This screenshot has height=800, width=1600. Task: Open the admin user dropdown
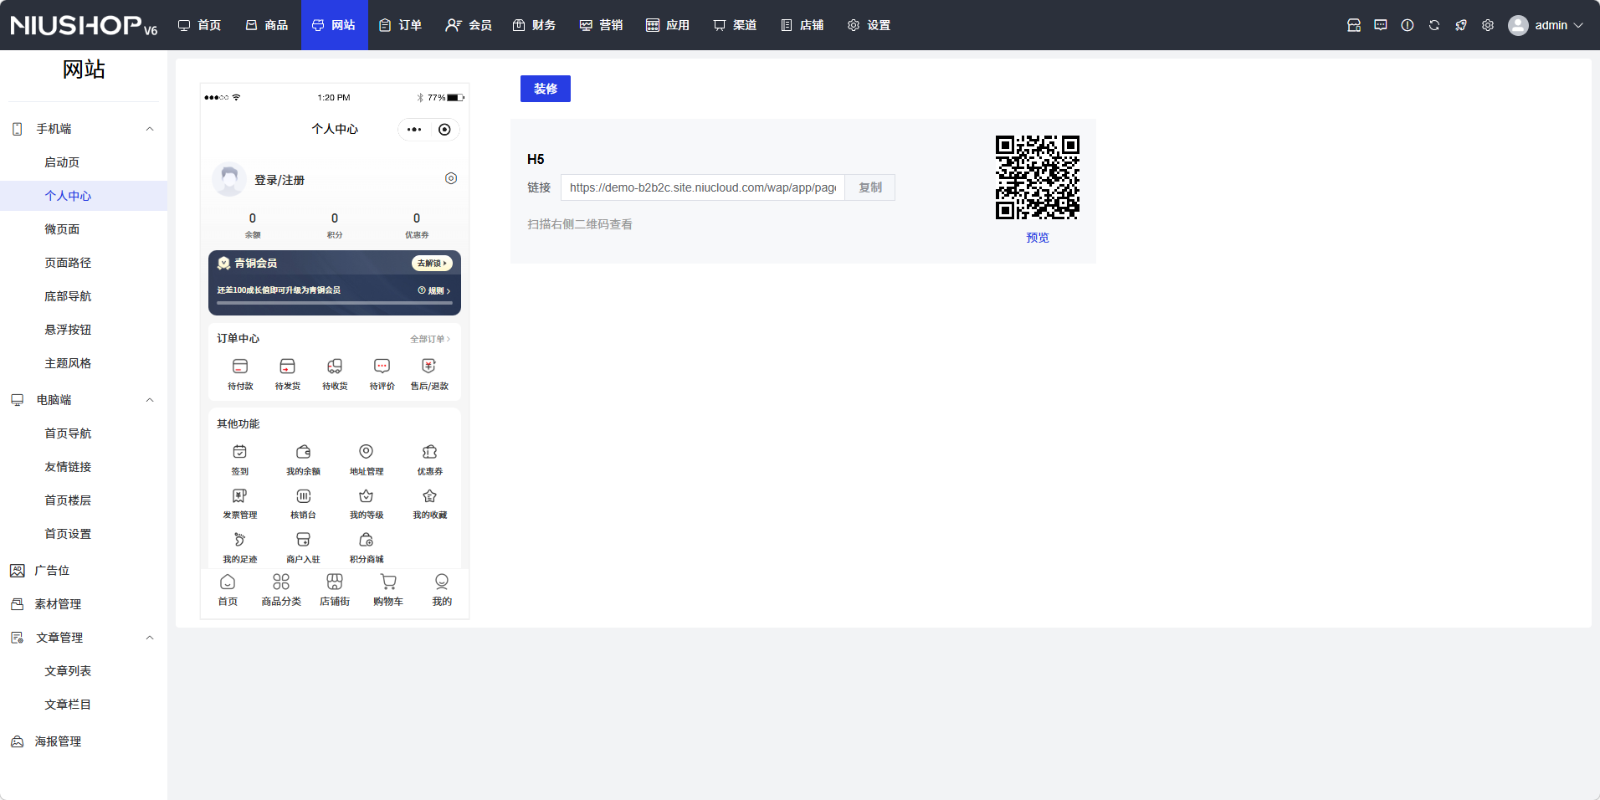pyautogui.click(x=1546, y=25)
